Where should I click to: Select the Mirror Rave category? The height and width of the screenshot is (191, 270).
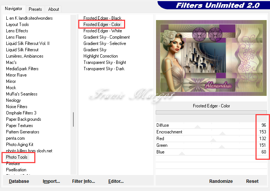(16, 75)
